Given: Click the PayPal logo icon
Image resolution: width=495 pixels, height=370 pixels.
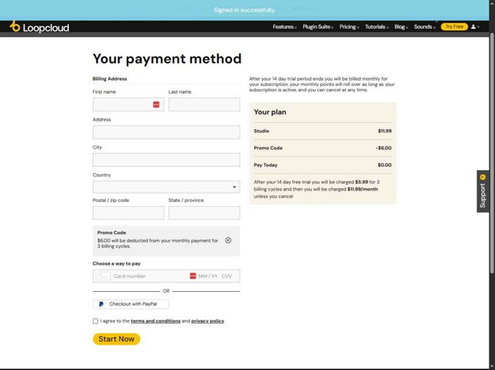Looking at the screenshot, I should tap(101, 304).
